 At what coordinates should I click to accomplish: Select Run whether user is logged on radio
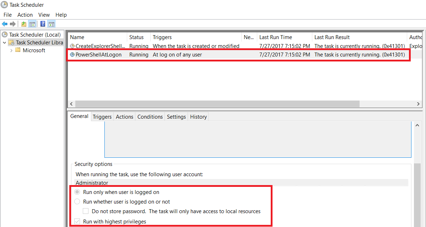click(x=77, y=201)
